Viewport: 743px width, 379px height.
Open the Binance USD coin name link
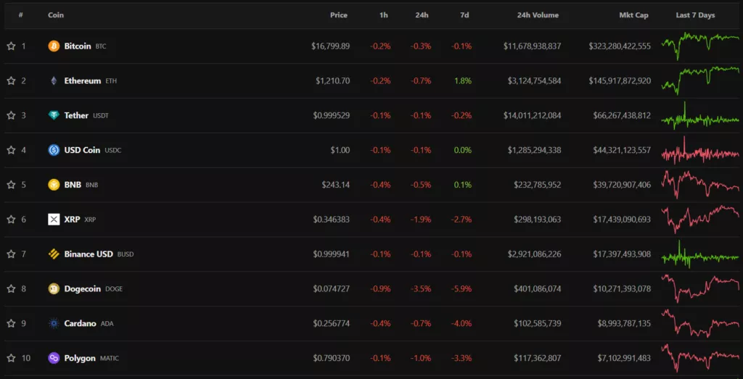click(x=89, y=254)
